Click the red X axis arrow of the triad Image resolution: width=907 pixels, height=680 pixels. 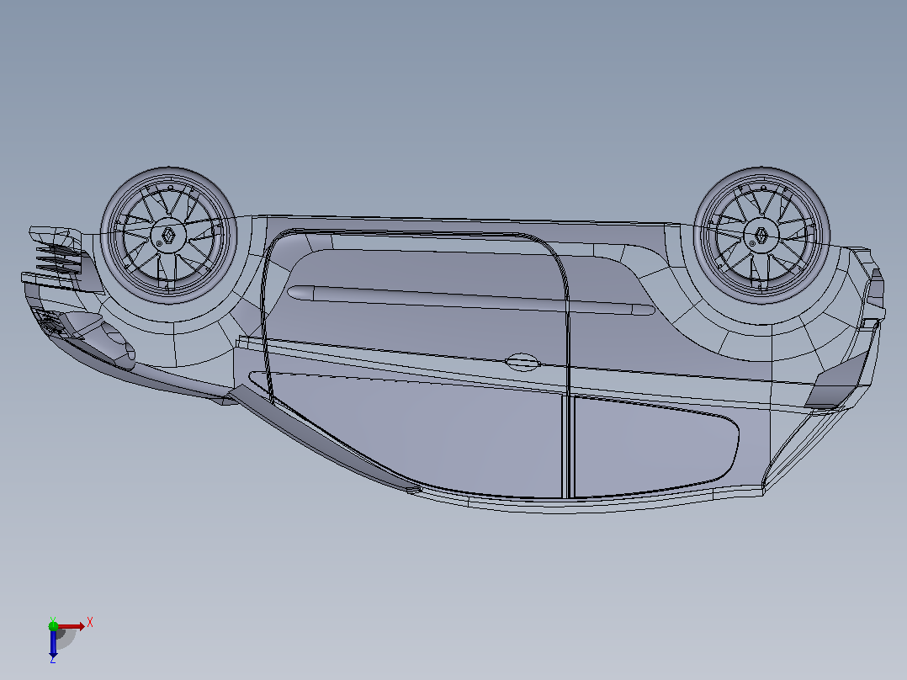coord(72,626)
